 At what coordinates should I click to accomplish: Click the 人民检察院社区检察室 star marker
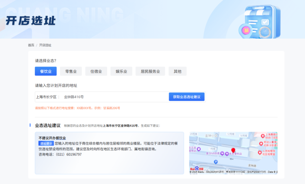(260, 152)
